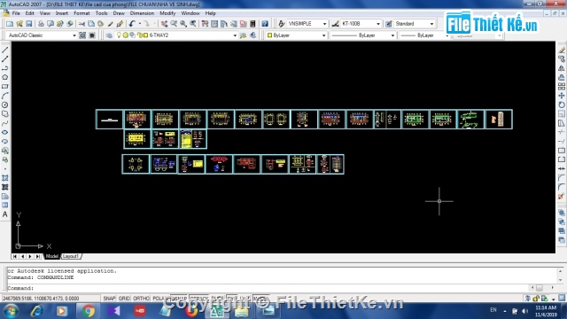Select the Erase tool in Modify toolbar
The image size is (567, 319).
click(561, 50)
